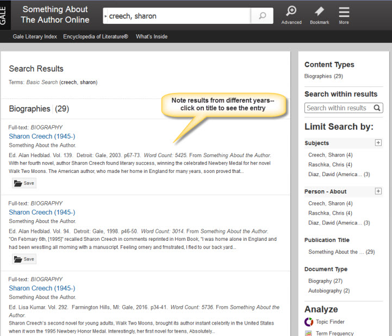The height and width of the screenshot is (336, 392).
Task: Click the Bookmark icon
Action: 320,15
